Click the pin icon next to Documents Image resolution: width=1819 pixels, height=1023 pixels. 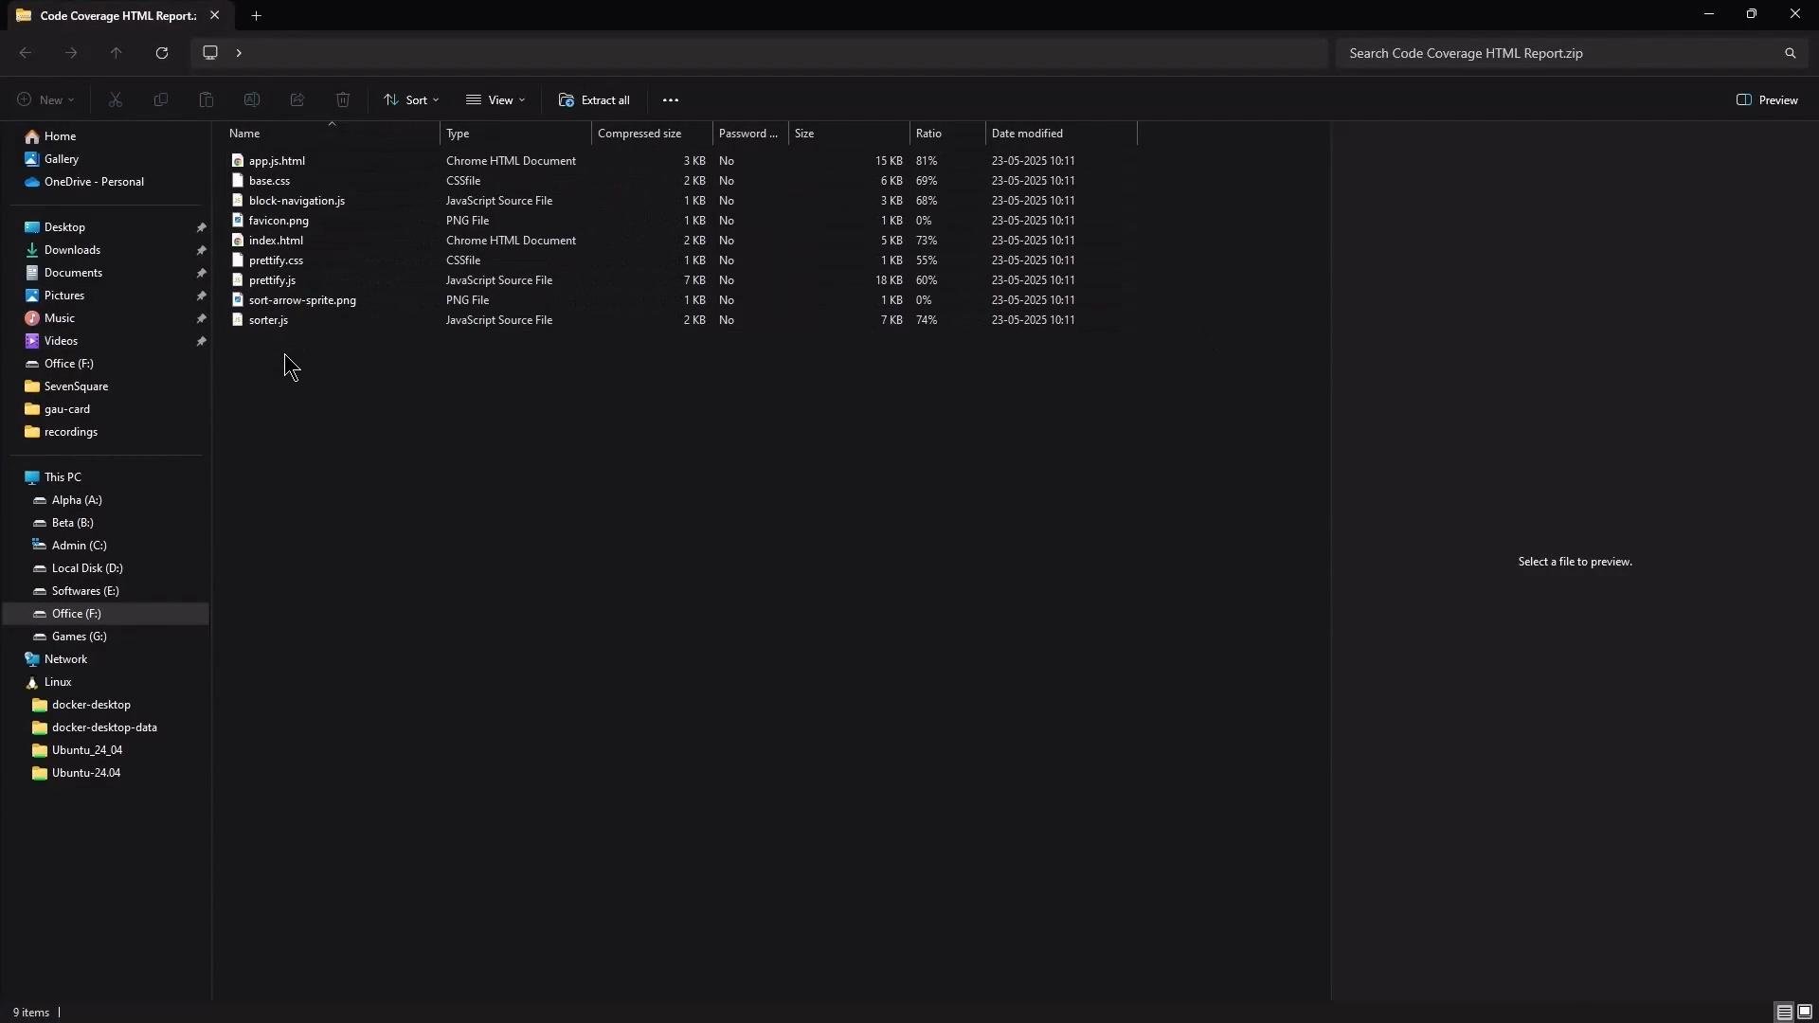[201, 273]
